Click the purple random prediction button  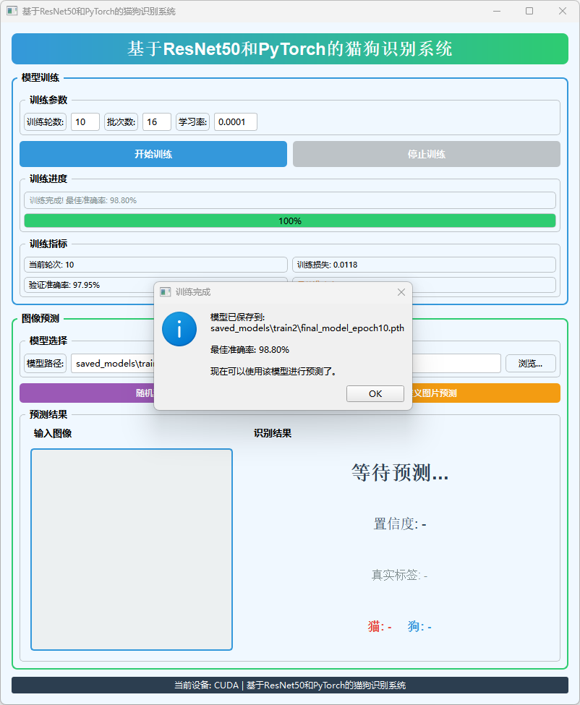(87, 393)
